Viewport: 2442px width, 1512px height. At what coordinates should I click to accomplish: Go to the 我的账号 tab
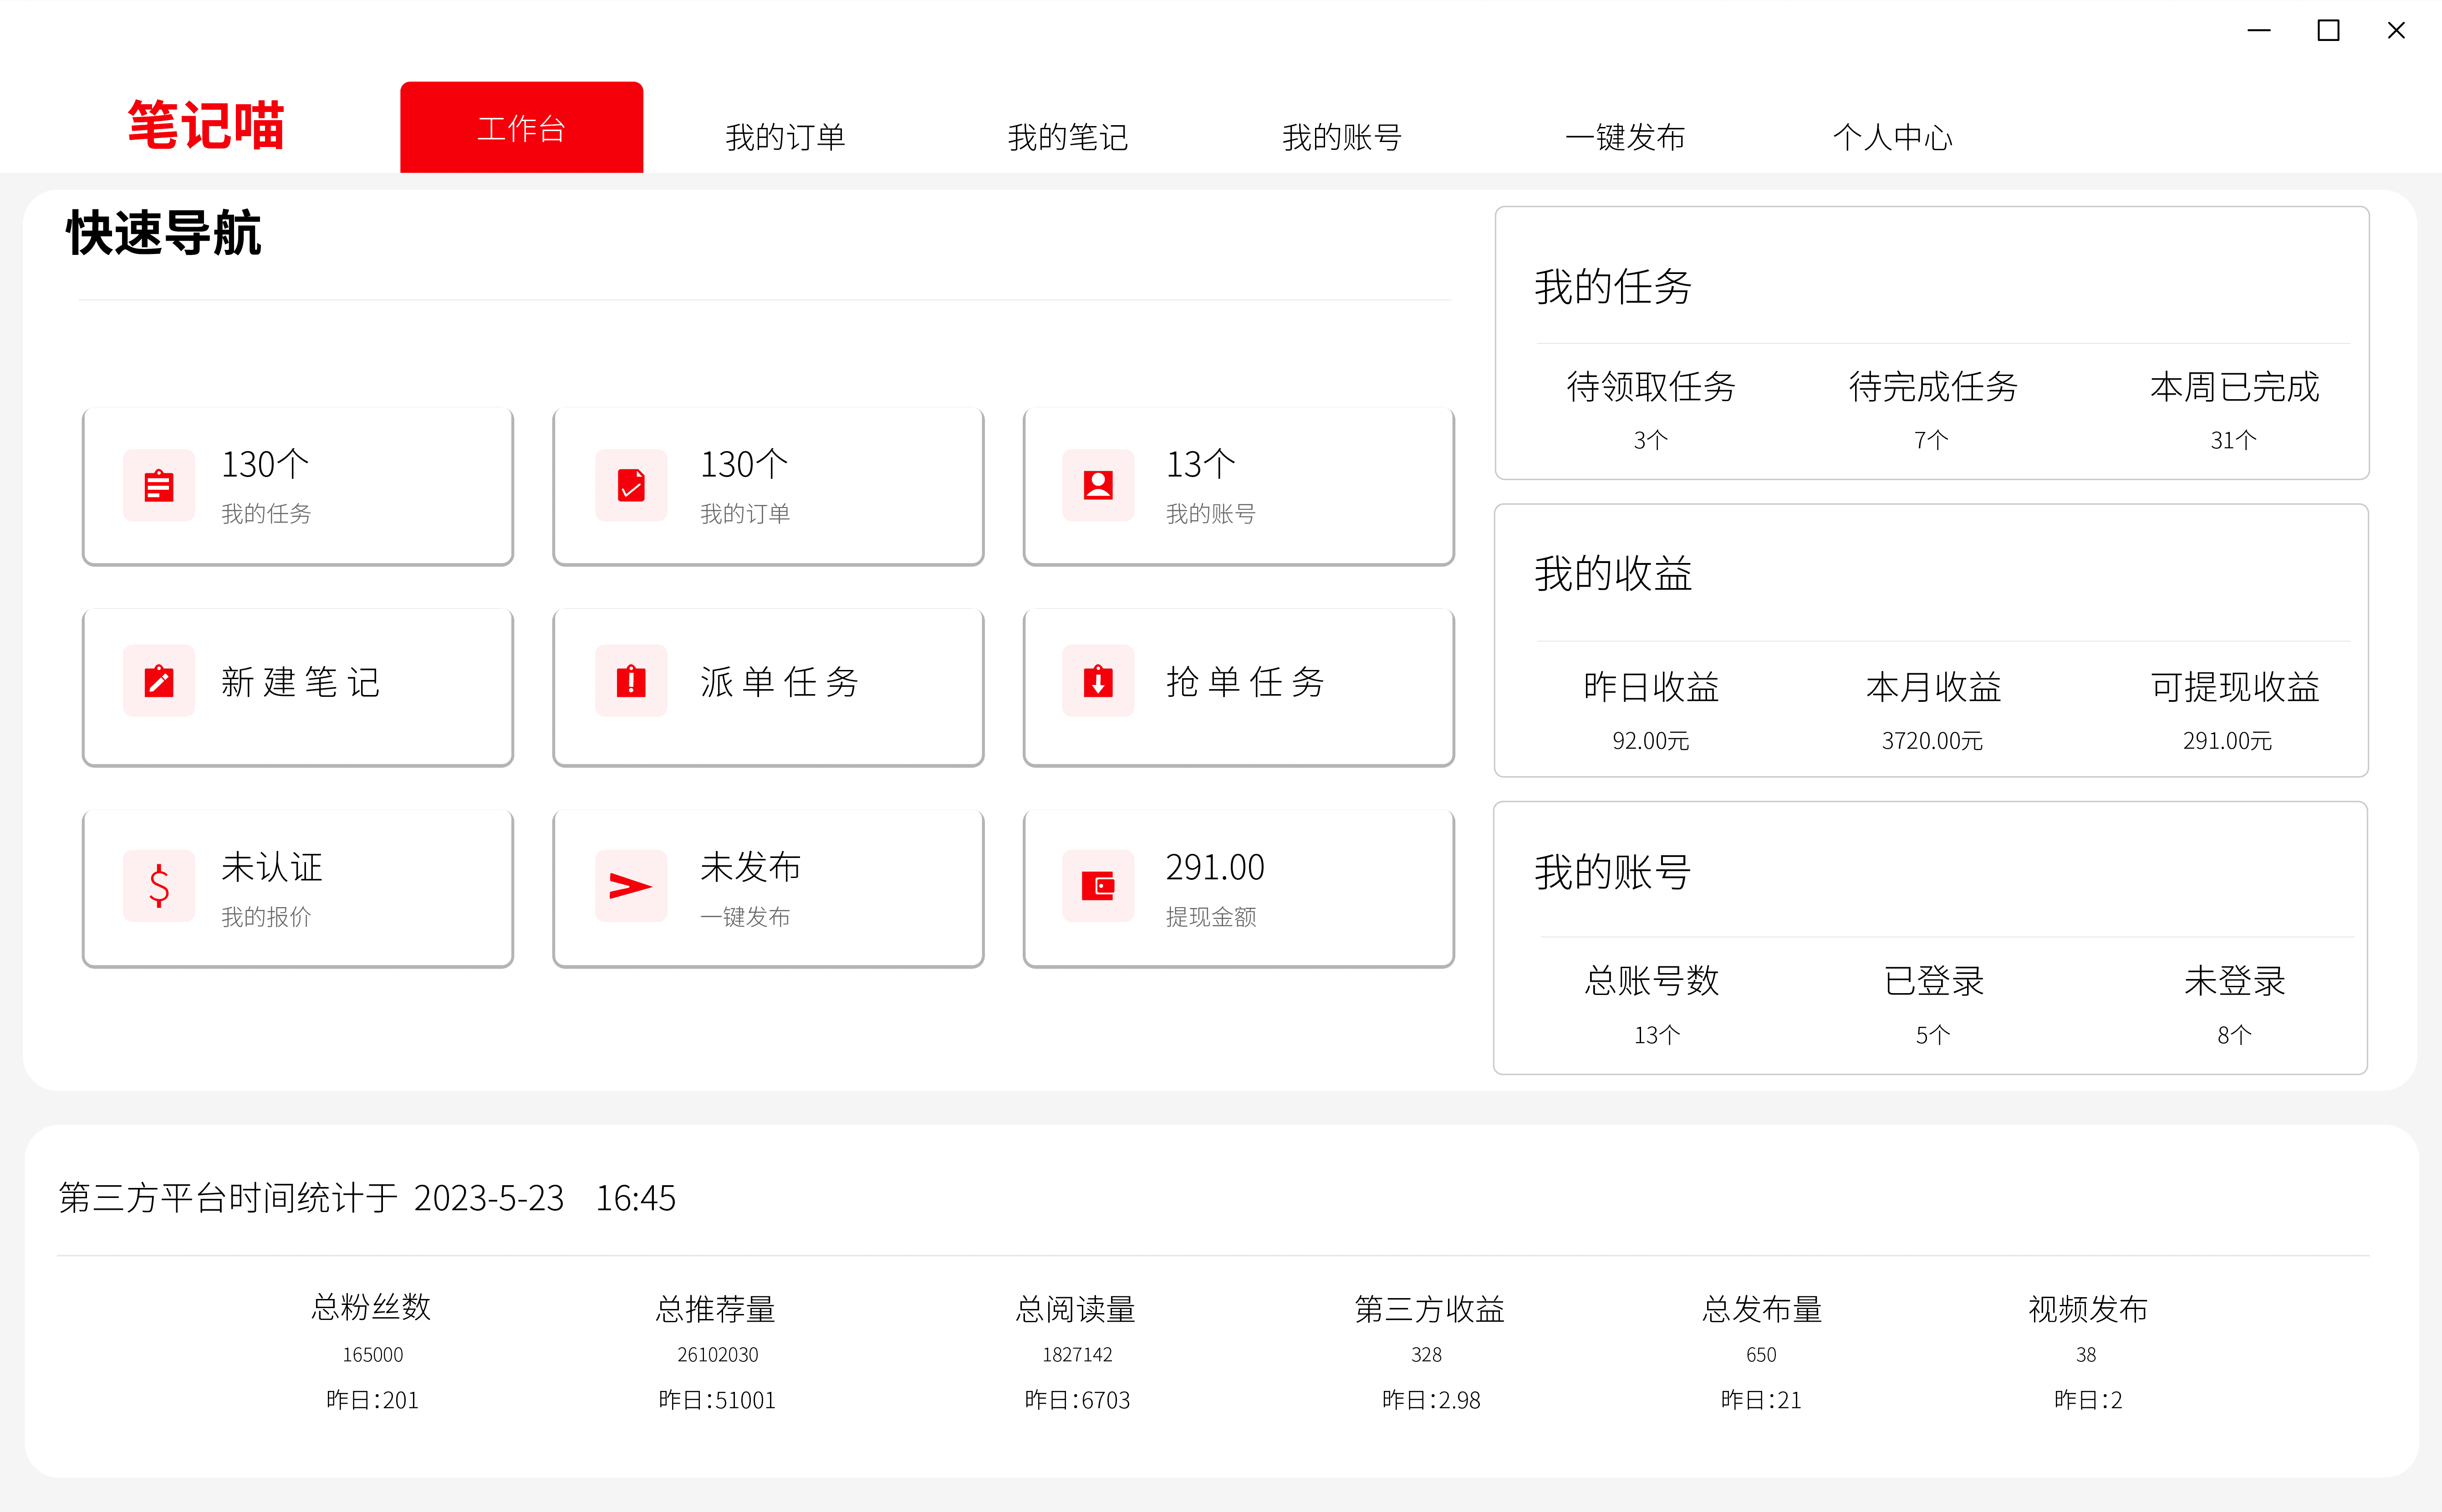[x=1341, y=137]
